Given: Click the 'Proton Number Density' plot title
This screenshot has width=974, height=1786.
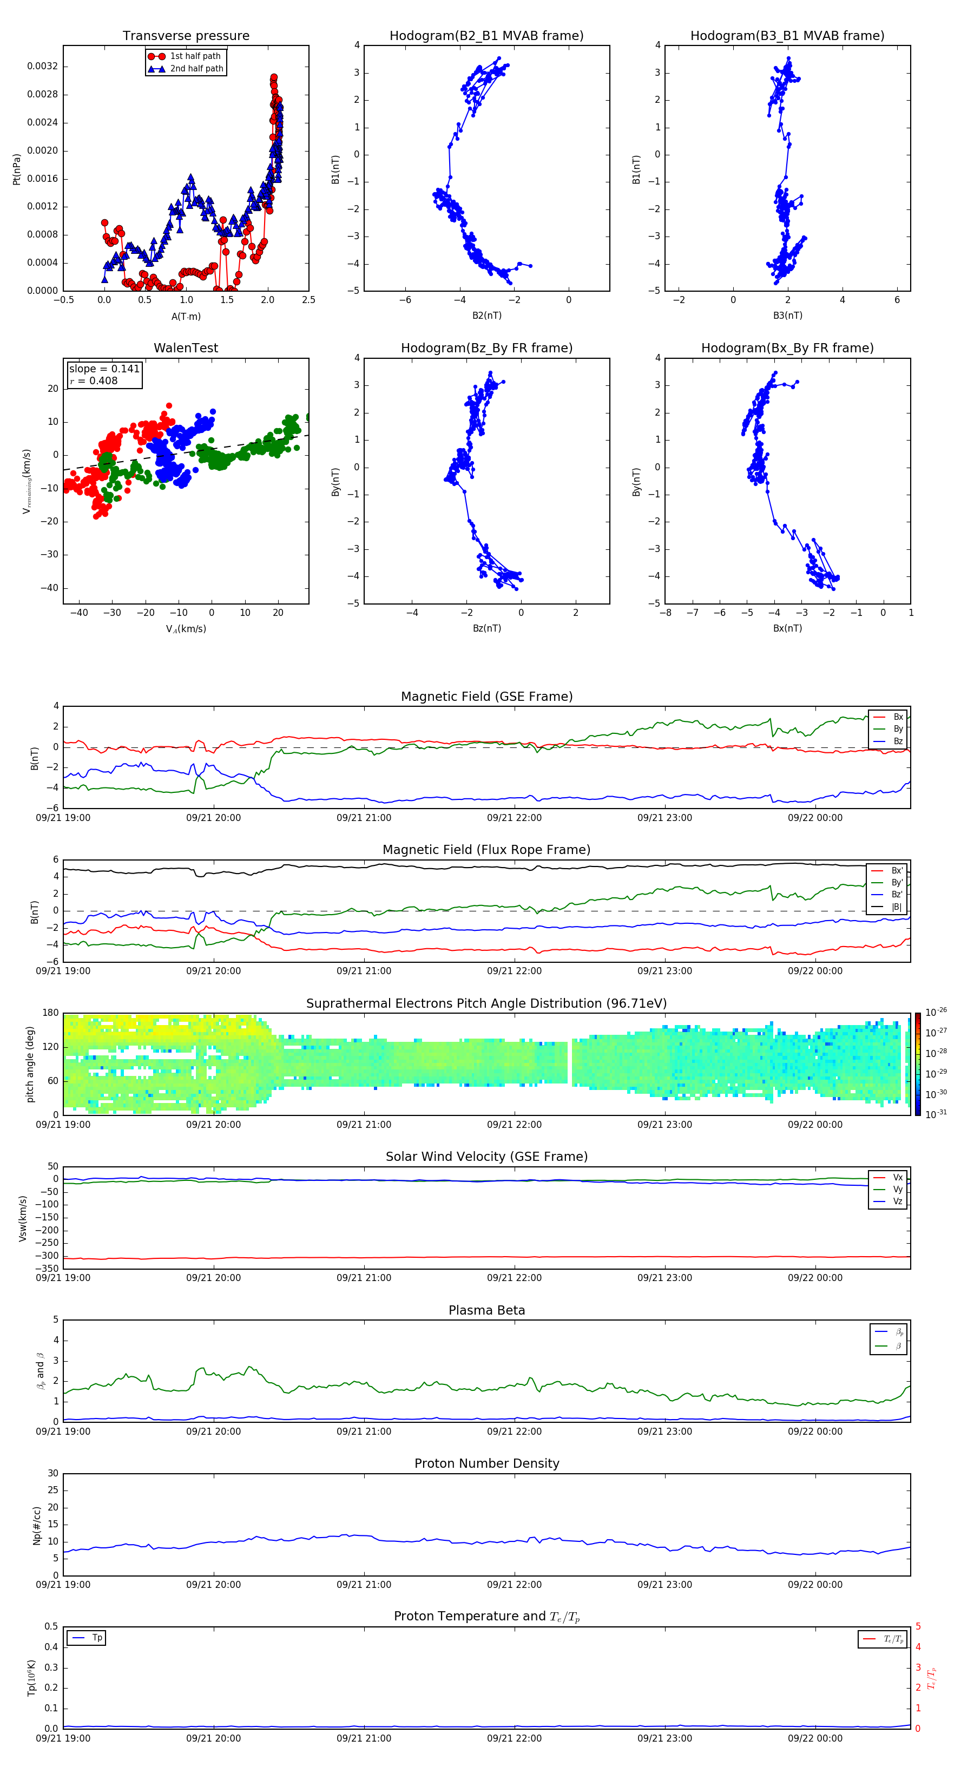Looking at the screenshot, I should pyautogui.click(x=486, y=1463).
